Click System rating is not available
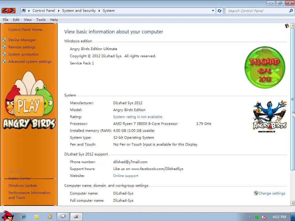 click(x=137, y=117)
